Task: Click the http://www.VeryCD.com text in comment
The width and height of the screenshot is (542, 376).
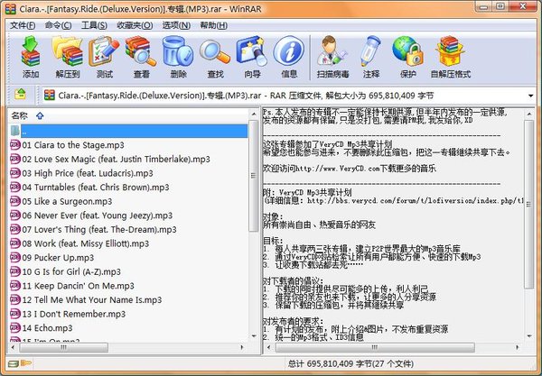Action: 338,169
